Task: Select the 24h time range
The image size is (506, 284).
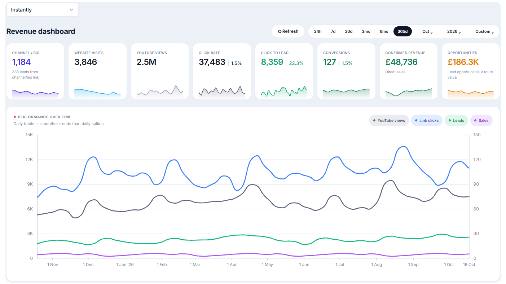Action: pyautogui.click(x=318, y=31)
